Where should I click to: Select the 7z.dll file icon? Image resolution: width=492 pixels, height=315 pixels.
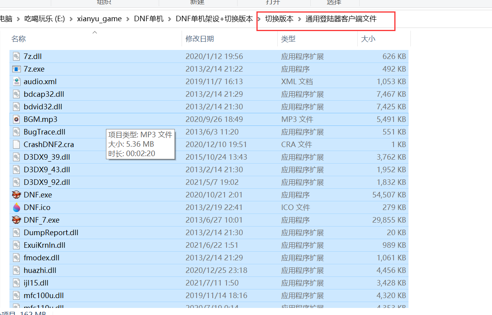[16, 56]
